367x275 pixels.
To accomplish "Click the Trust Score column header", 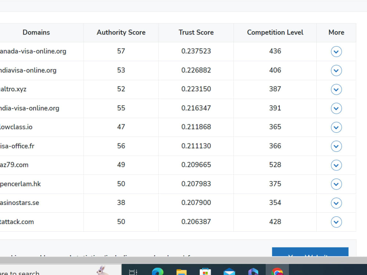I will 196,33.
